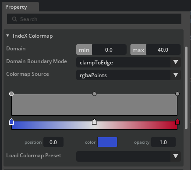Switch to the Property tab
The width and height of the screenshot is (191, 170).
coord(20,7)
